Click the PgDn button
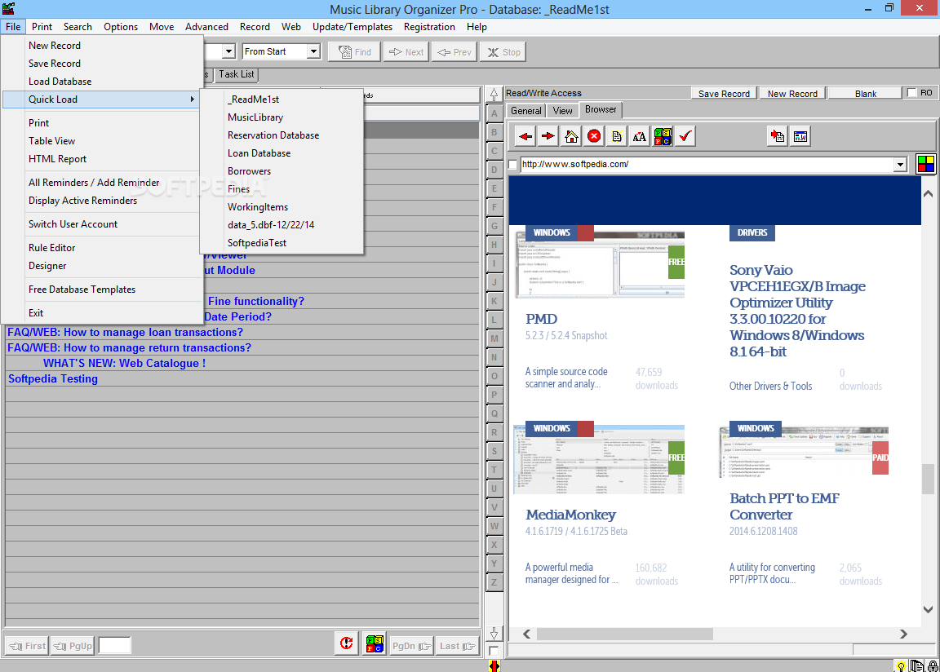 click(410, 646)
